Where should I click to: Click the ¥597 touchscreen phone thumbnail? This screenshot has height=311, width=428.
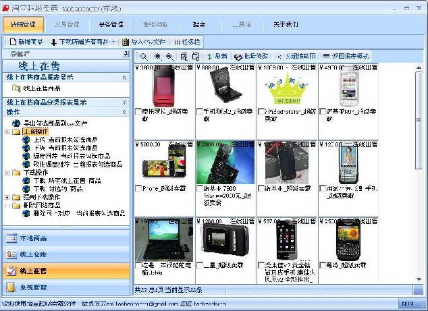286,239
